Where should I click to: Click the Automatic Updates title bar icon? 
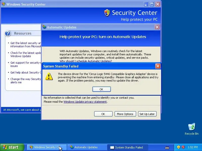44,27
